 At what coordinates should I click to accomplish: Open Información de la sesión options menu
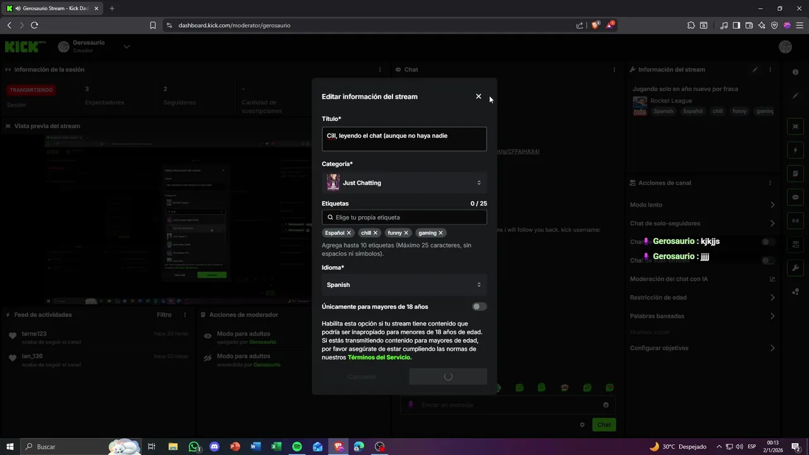click(380, 70)
